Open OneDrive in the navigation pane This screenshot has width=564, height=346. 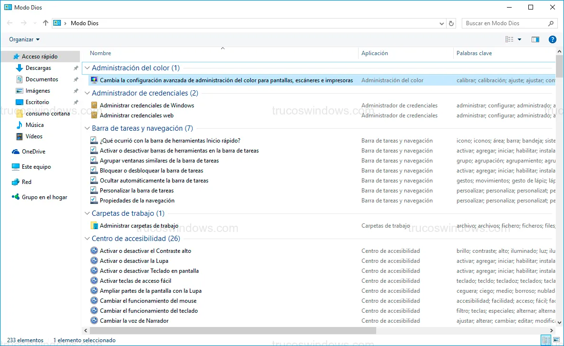tap(33, 152)
